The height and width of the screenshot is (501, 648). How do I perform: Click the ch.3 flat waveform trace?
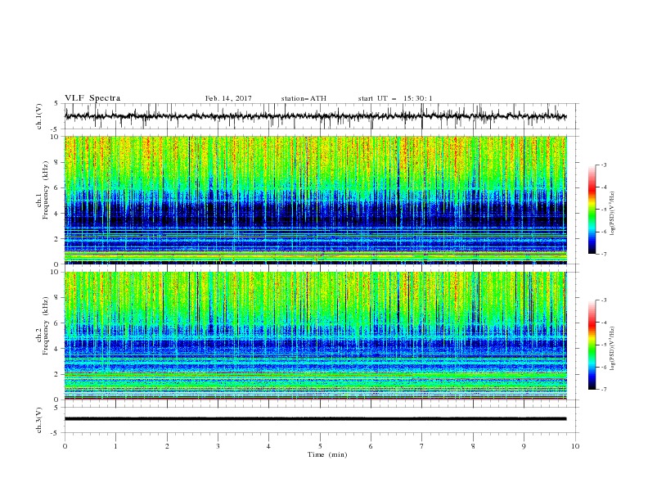click(x=316, y=419)
